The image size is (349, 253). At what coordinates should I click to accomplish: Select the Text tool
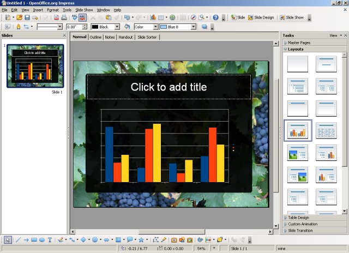coord(50,240)
